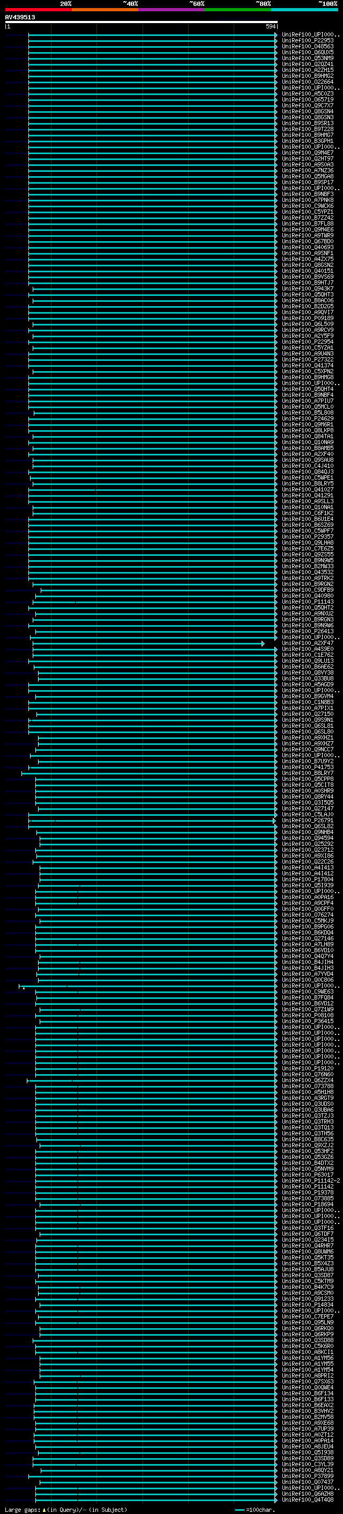Click the UniRef100_C1E762 sequence name

point(308,655)
